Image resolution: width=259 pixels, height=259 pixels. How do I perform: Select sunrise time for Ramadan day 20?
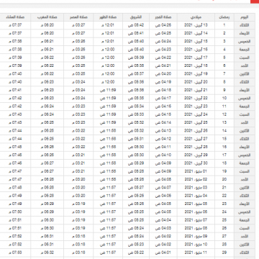click(136, 179)
